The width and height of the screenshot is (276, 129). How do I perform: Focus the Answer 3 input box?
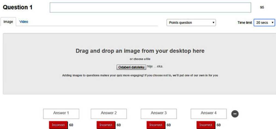159,113
